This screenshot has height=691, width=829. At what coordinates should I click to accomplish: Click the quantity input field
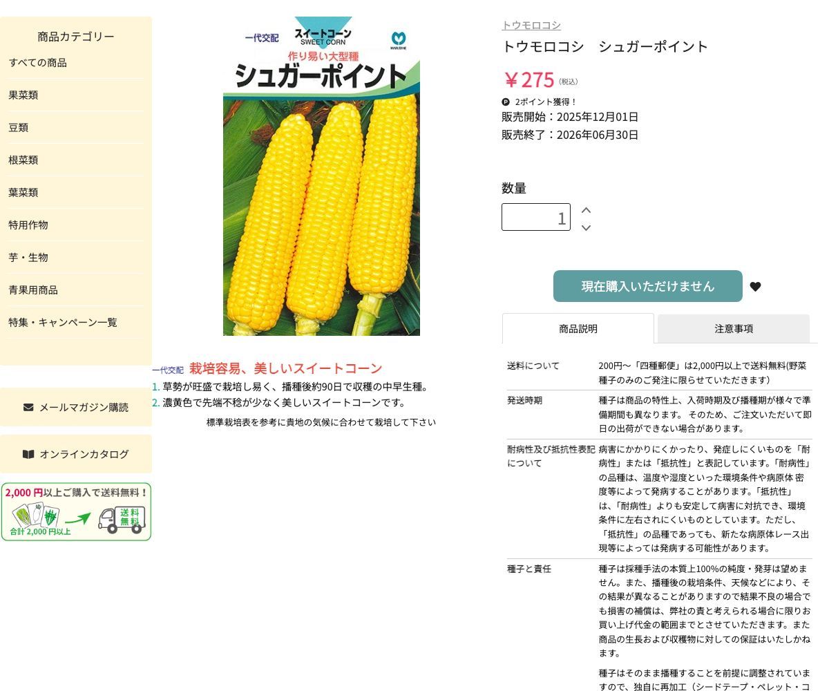pyautogui.click(x=535, y=217)
